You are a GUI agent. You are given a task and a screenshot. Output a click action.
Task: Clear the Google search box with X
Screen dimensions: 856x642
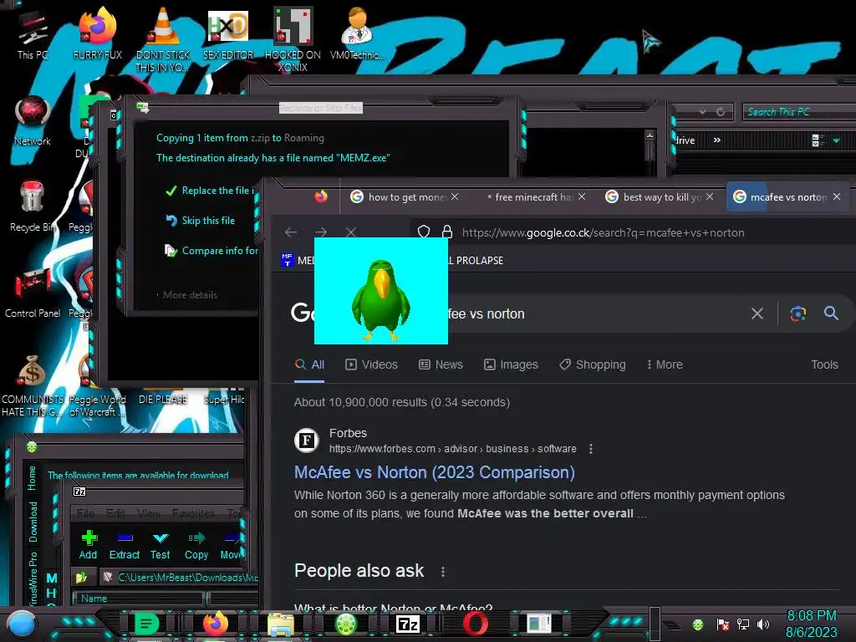click(x=757, y=313)
